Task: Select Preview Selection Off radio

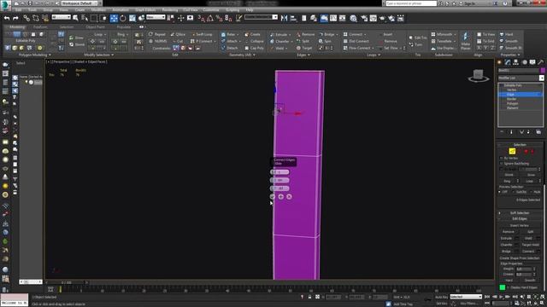Action: [x=499, y=192]
